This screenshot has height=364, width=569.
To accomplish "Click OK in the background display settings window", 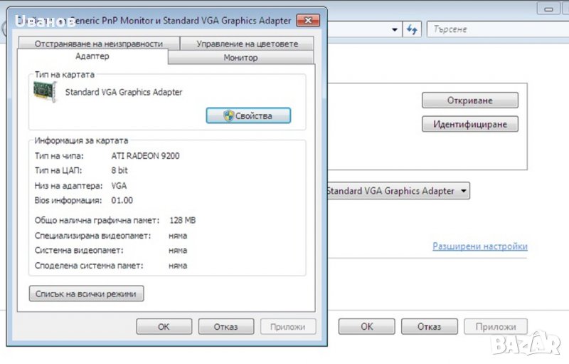I will tap(366, 326).
